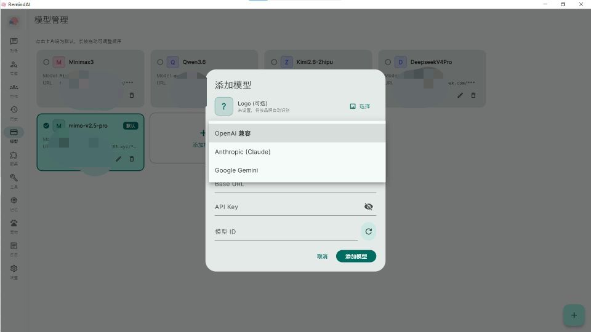Click the add-model card plus icon
The width and height of the screenshot is (591, 332).
(203, 133)
